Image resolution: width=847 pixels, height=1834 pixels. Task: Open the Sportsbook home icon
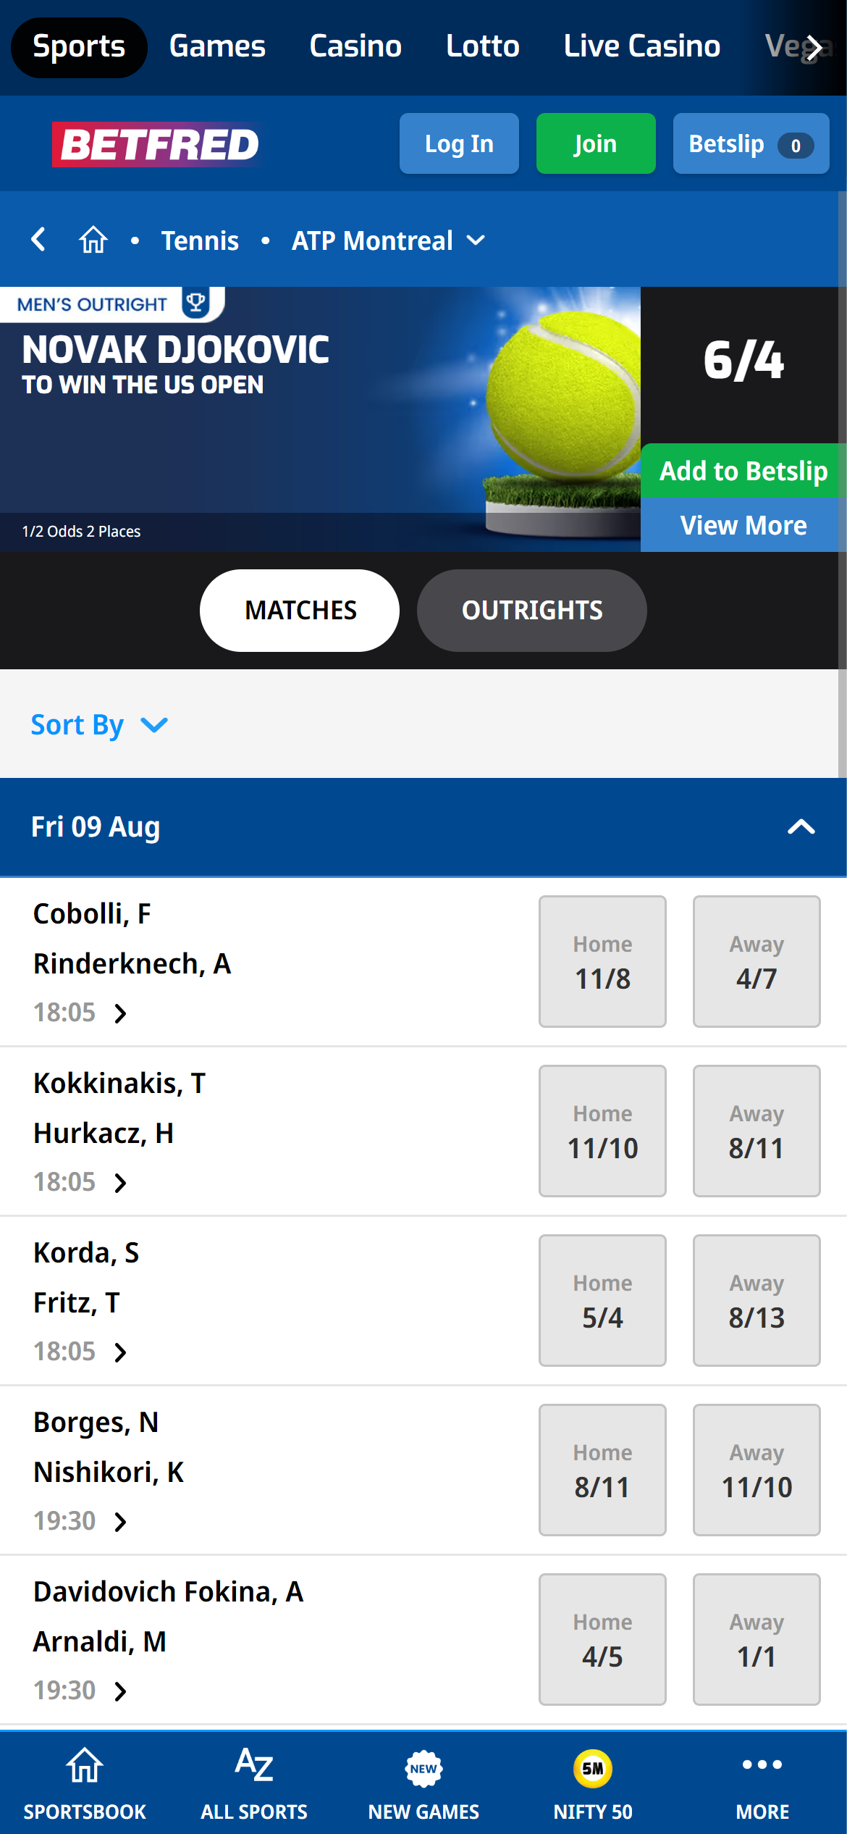(x=84, y=1782)
